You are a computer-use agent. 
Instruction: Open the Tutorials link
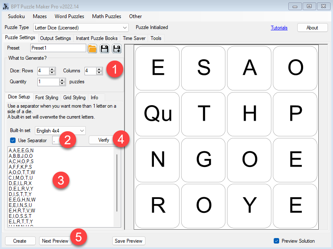279,28
